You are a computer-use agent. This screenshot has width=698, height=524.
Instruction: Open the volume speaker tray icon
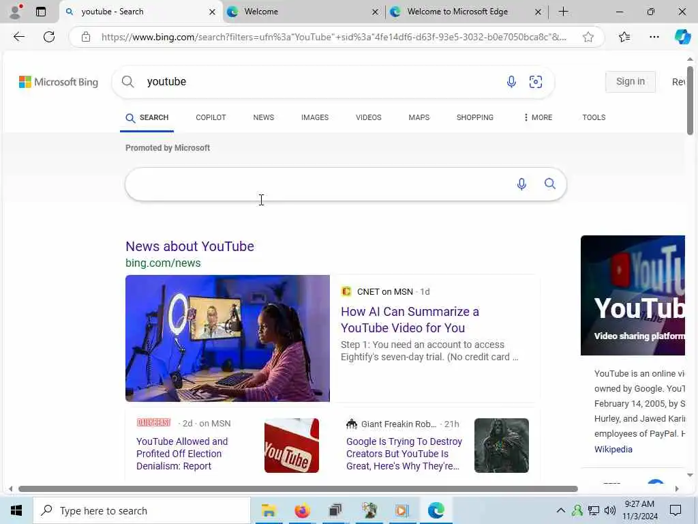[610, 510]
